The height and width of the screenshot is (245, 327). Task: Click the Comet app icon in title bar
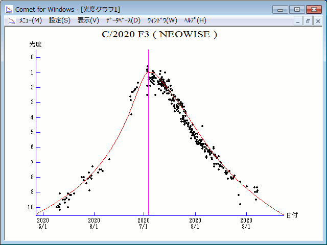[x=9, y=9]
